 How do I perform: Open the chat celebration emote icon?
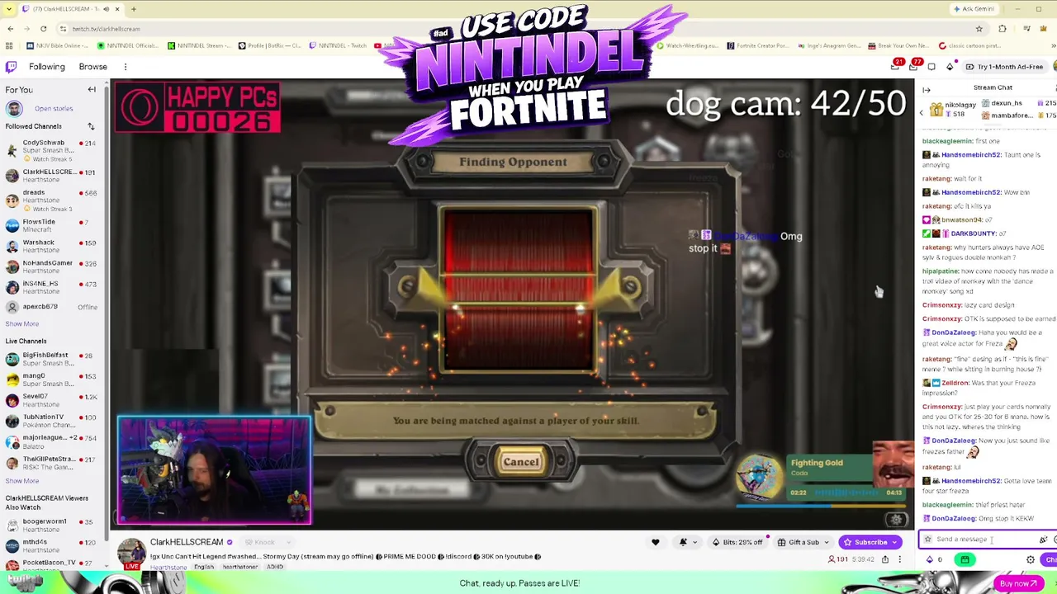click(x=1044, y=540)
